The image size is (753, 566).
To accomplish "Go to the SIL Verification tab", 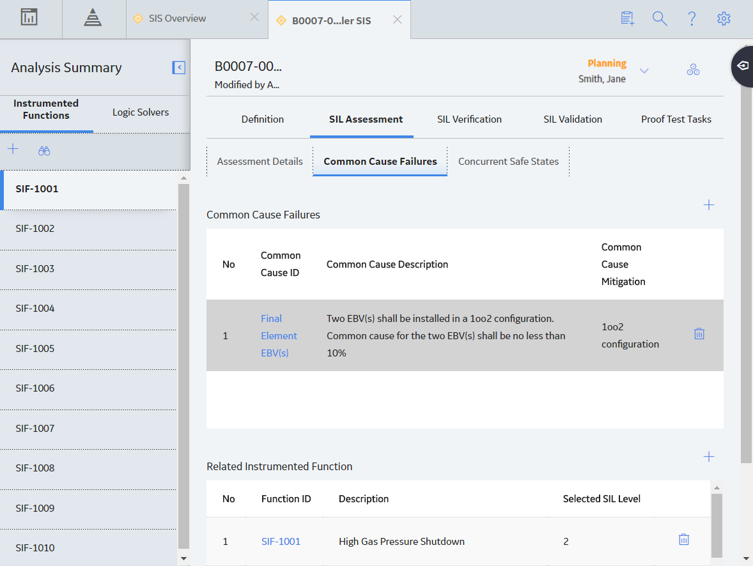I will [x=469, y=119].
